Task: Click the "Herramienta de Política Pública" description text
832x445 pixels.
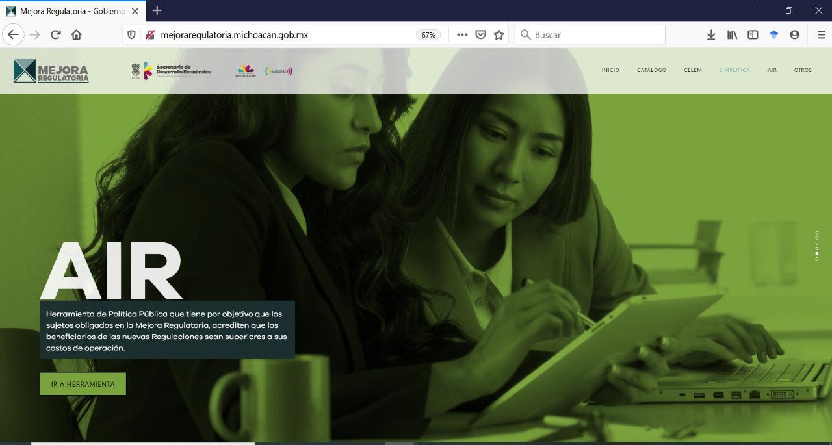Action: click(167, 331)
